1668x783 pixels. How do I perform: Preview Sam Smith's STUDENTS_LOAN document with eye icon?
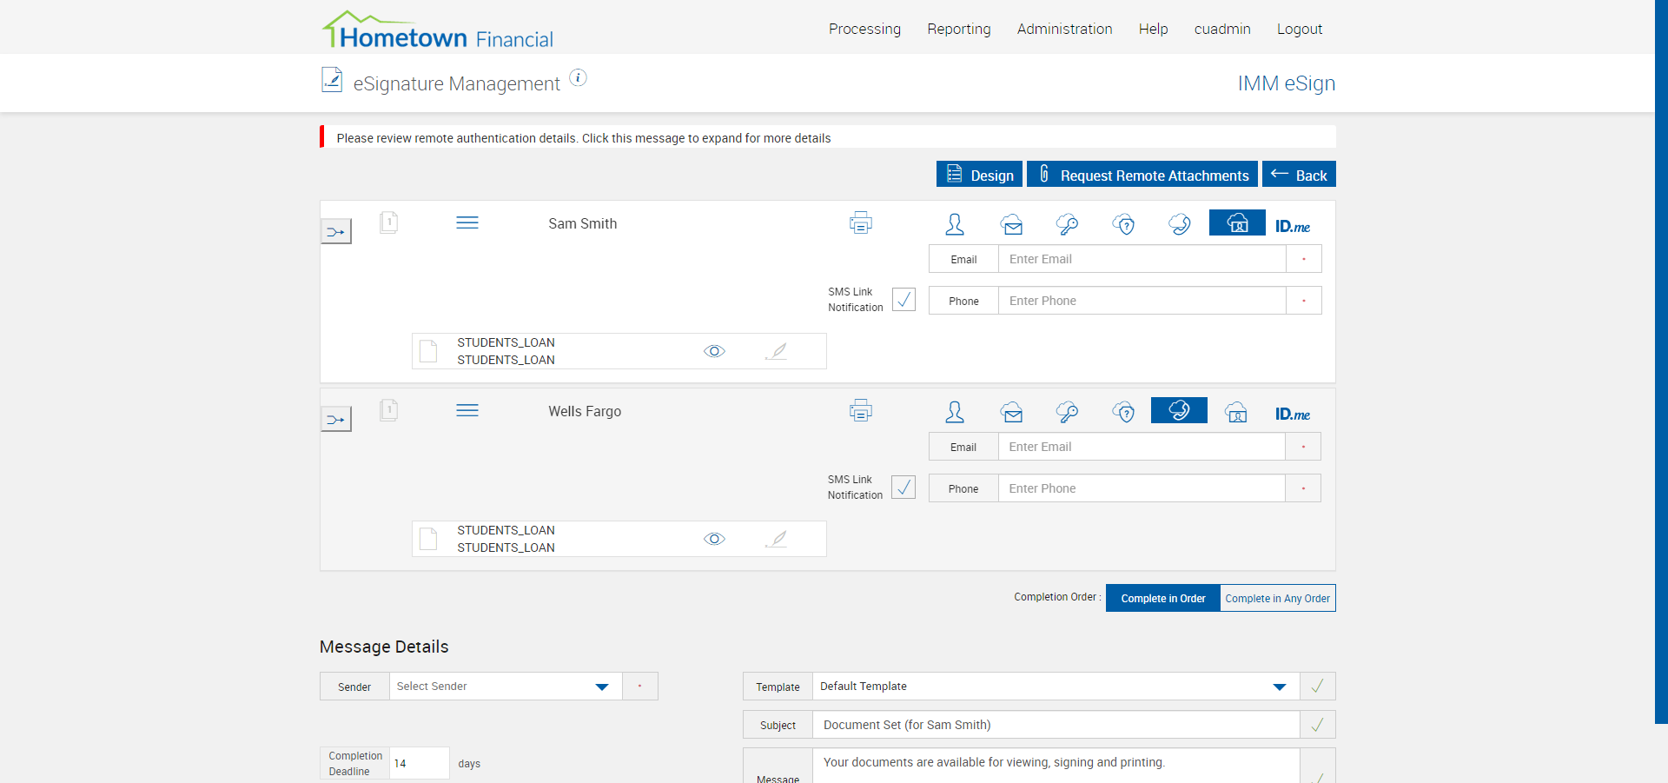coord(714,351)
